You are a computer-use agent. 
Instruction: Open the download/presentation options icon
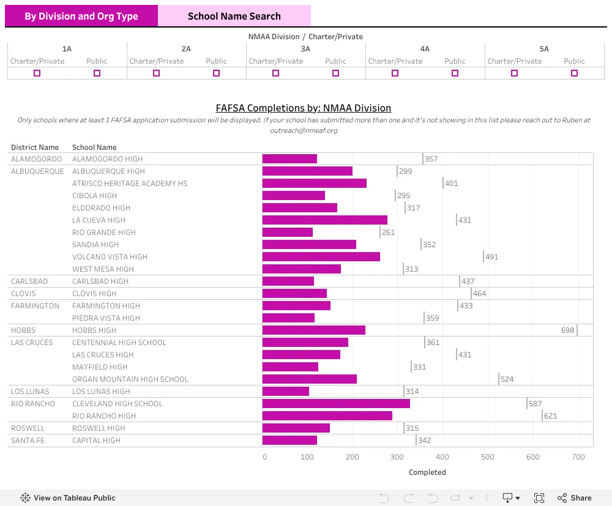pos(507,497)
